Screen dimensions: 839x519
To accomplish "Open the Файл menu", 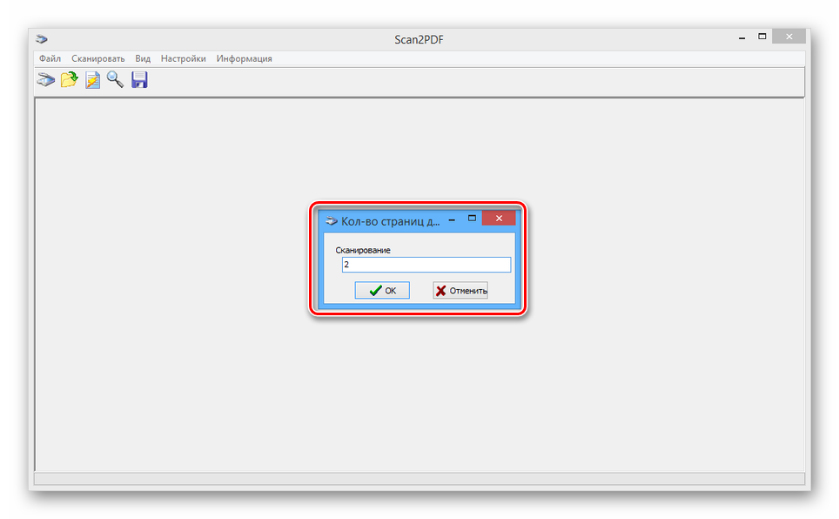I will (x=50, y=58).
